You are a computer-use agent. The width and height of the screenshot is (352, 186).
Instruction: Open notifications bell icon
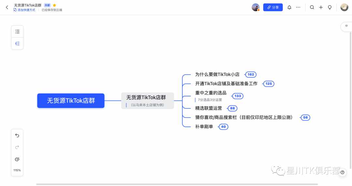[x=289, y=7]
